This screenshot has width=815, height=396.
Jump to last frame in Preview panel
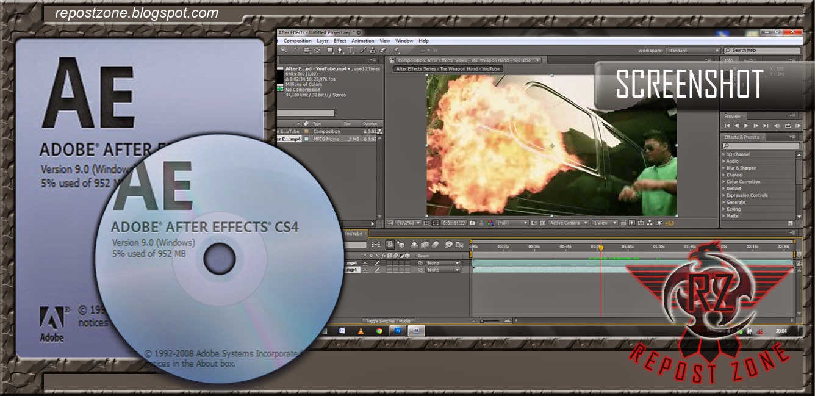click(766, 126)
